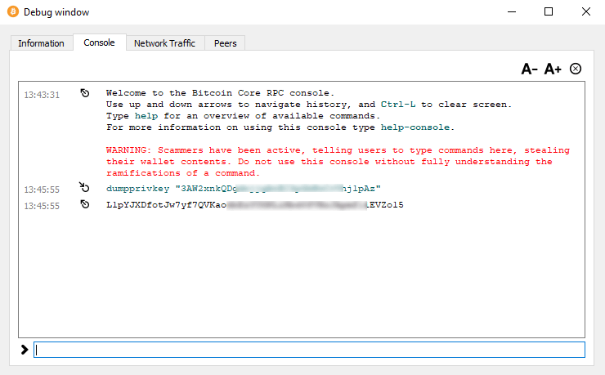Open the Network Traffic tab
Screen dimensions: 605x375
pyautogui.click(x=164, y=43)
